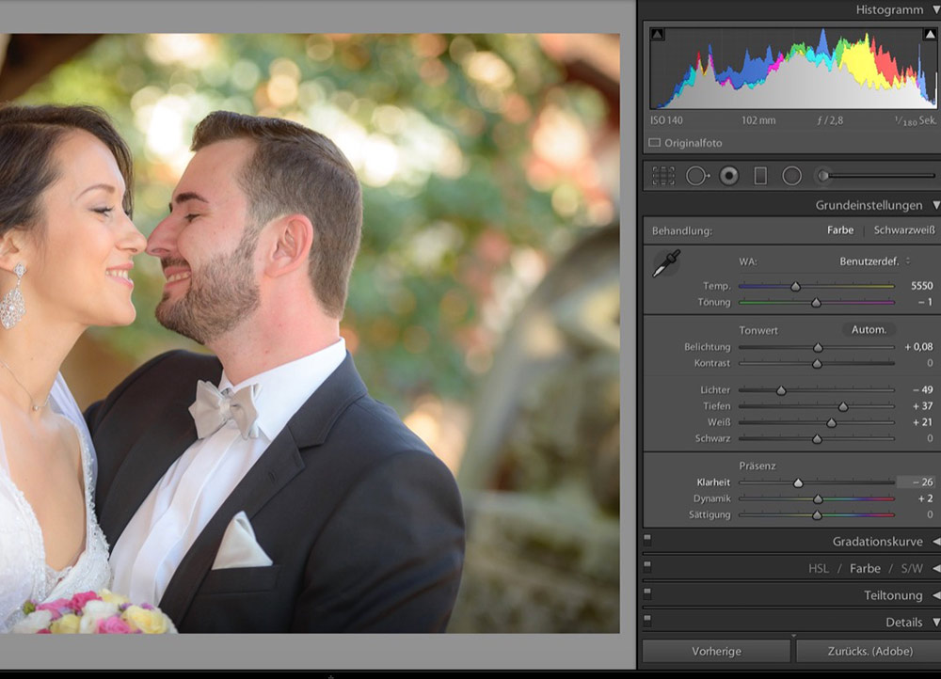Select the Graduated Filter tool
The height and width of the screenshot is (679, 941).
coord(760,176)
